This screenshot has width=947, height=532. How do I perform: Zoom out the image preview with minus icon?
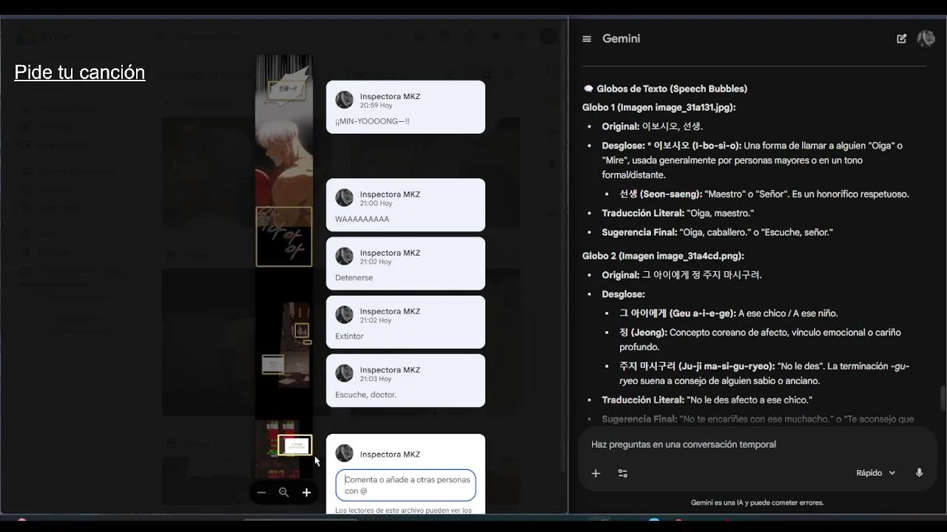coord(261,492)
